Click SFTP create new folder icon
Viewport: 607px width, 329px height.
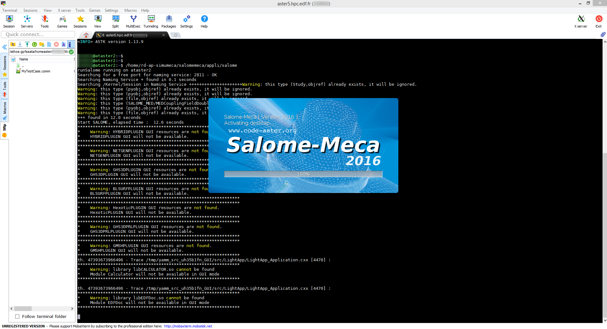click(42, 44)
